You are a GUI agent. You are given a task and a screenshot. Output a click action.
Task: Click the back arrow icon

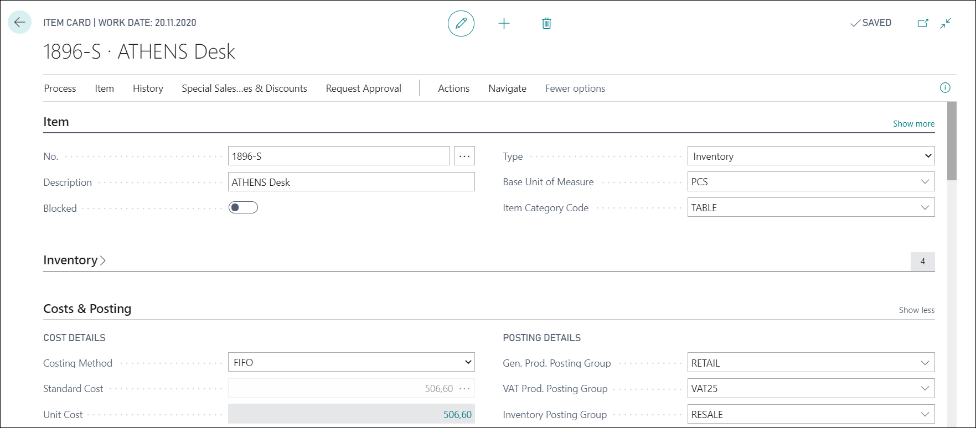click(19, 23)
